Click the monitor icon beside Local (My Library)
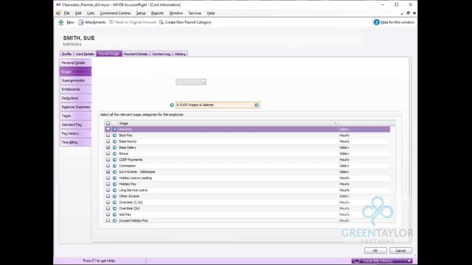472x265 pixels. (x=357, y=261)
